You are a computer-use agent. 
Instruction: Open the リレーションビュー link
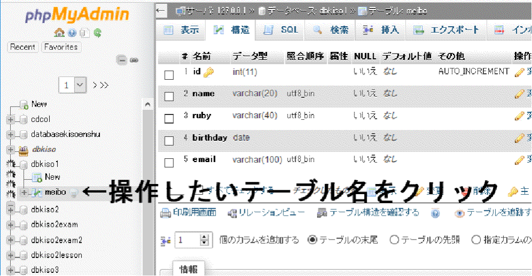266,213
